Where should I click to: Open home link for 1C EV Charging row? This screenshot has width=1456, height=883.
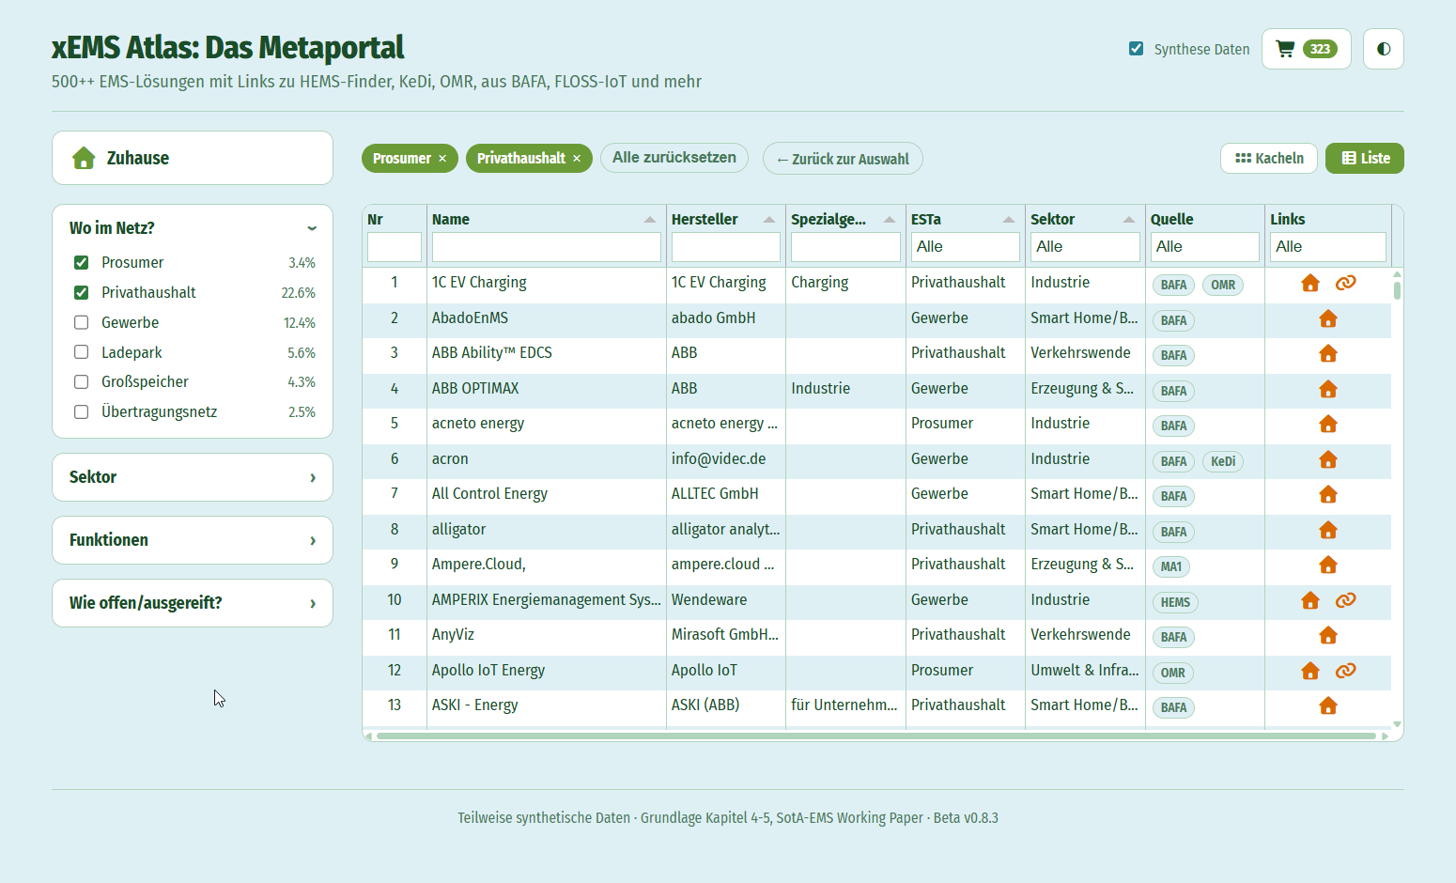1309,284
